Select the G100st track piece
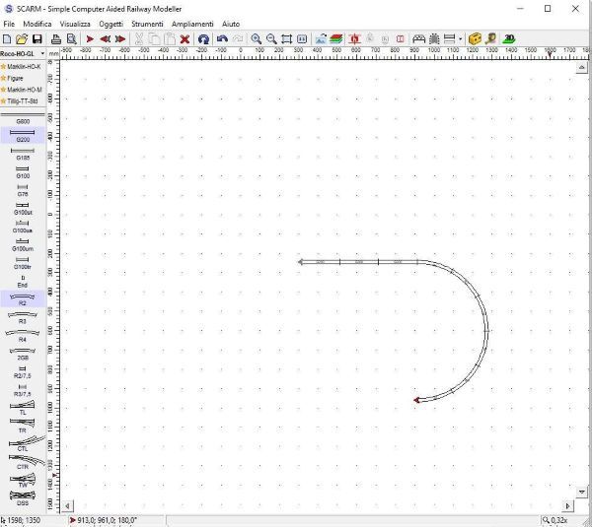This screenshot has height=527, width=592. (x=23, y=209)
